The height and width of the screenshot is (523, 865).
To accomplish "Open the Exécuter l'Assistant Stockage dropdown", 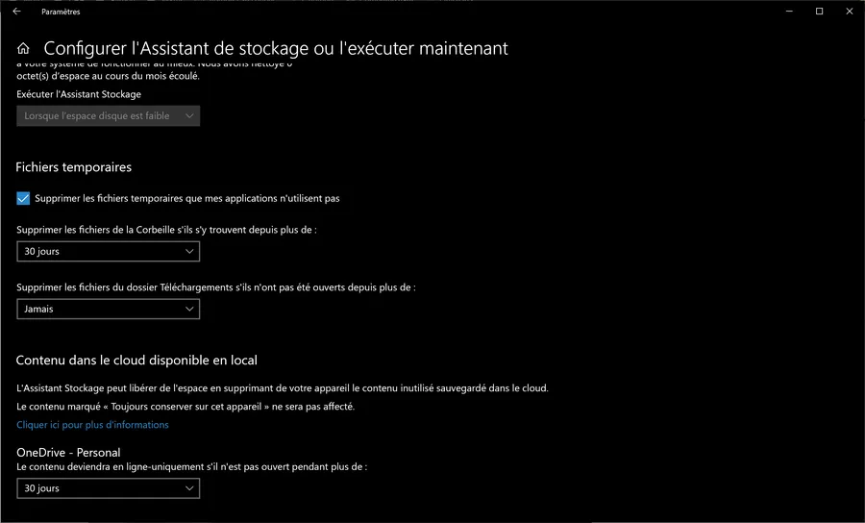I will [108, 116].
